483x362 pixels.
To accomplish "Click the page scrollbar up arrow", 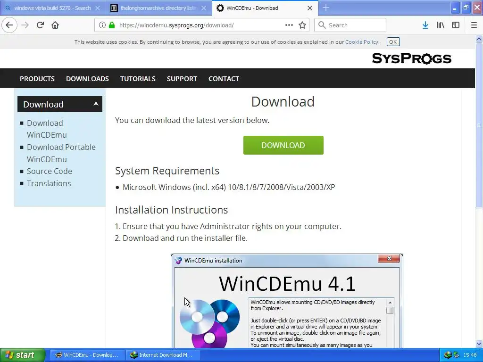I will pyautogui.click(x=479, y=39).
